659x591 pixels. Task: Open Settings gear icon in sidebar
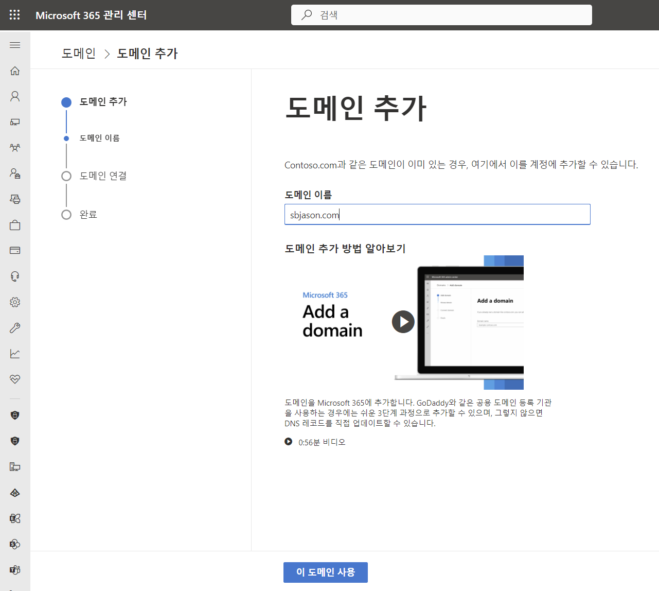(x=15, y=302)
